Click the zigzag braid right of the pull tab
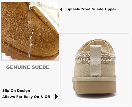 tap(108, 58)
